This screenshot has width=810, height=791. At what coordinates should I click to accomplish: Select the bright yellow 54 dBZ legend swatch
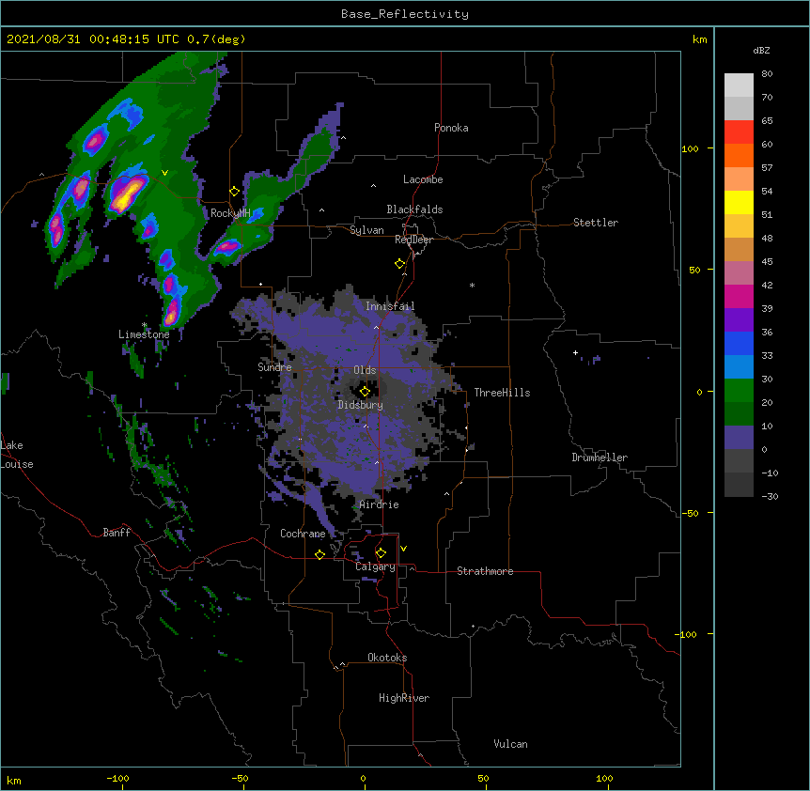click(739, 202)
